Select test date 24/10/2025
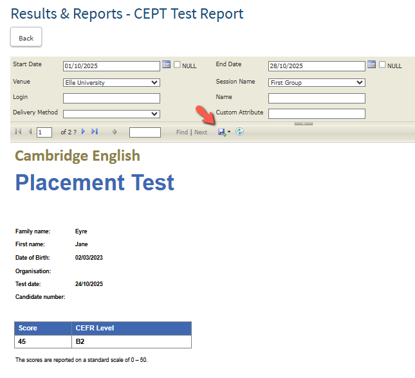The height and width of the screenshot is (378, 415). tap(89, 284)
